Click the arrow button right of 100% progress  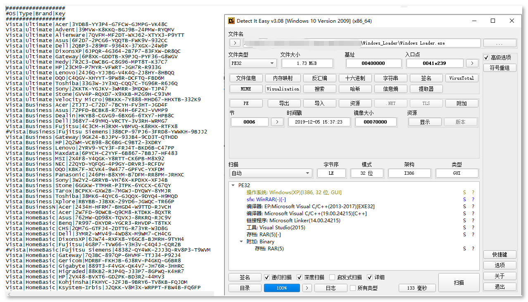pyautogui.click(x=307, y=288)
